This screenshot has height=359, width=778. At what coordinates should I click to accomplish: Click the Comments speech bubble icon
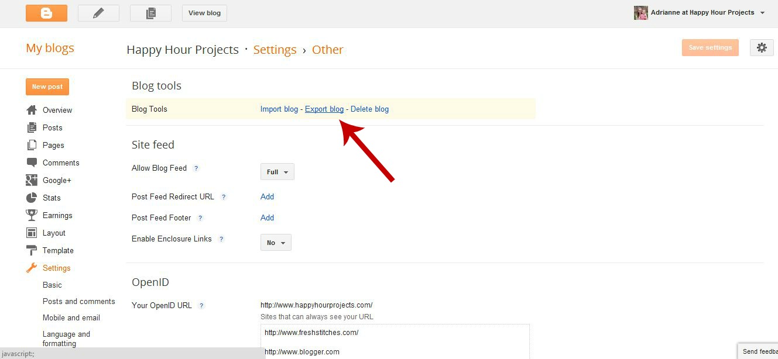coord(32,163)
